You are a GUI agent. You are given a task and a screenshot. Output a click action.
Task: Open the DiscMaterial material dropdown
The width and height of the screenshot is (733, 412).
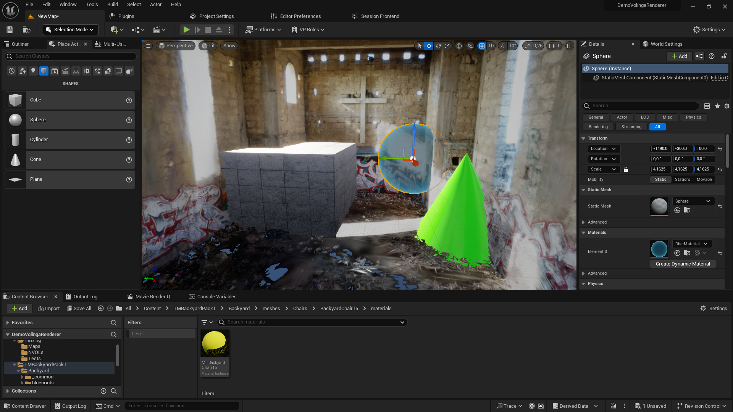tap(691, 244)
